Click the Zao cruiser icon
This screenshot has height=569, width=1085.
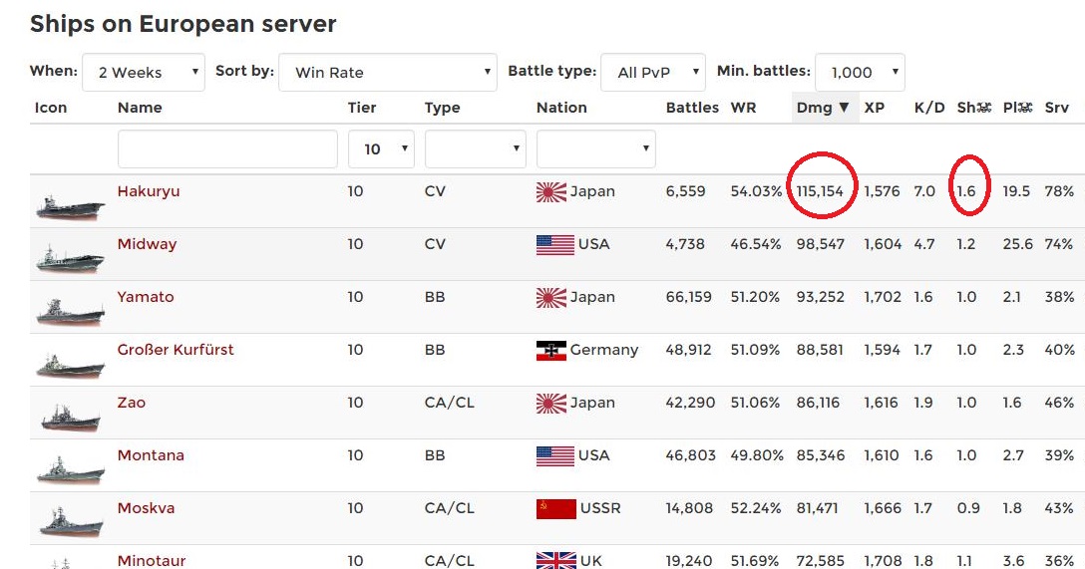70,416
